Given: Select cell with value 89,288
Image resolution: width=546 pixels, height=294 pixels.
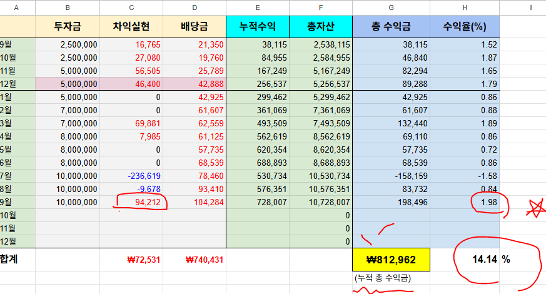Looking at the screenshot, I should tap(391, 84).
